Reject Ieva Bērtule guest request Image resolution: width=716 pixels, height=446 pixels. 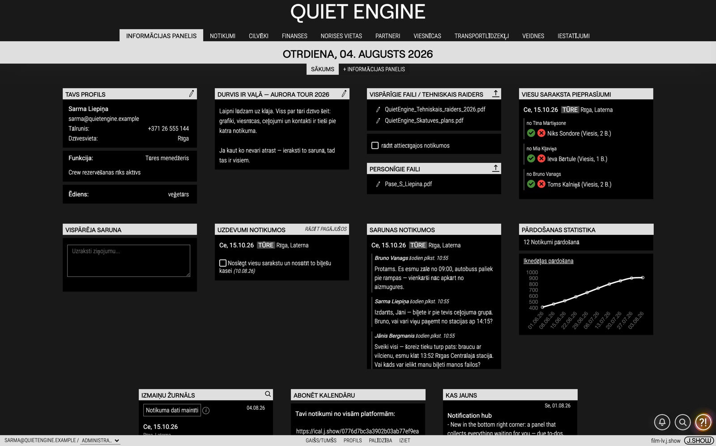click(x=541, y=158)
